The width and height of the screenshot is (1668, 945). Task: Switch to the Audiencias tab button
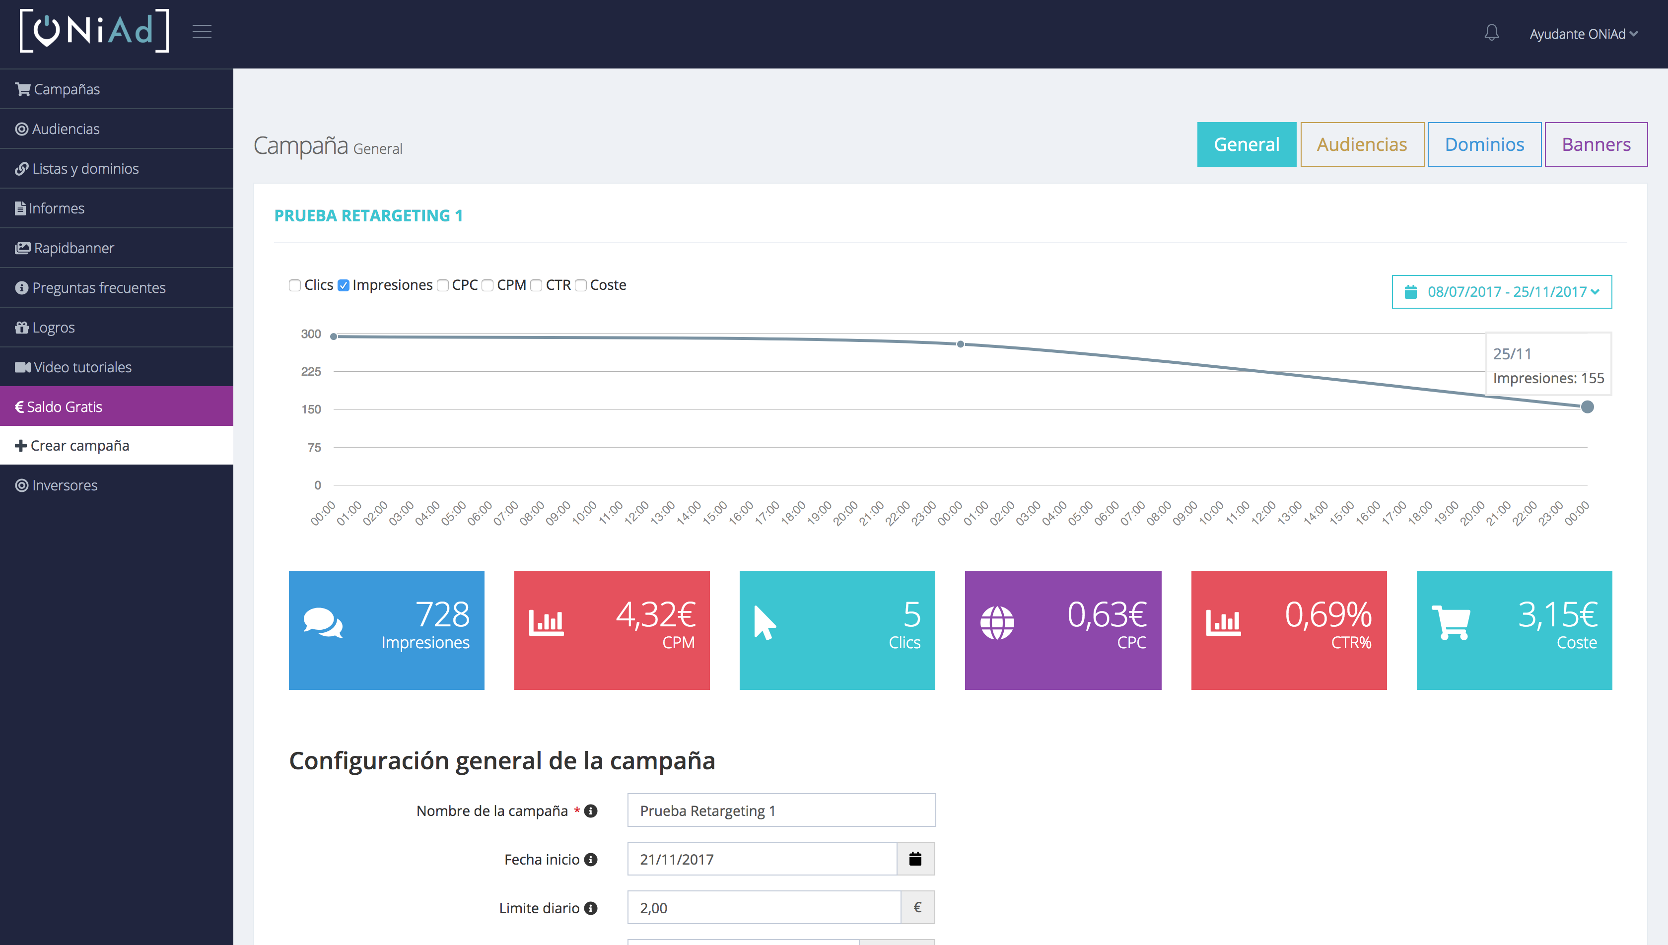[1362, 144]
